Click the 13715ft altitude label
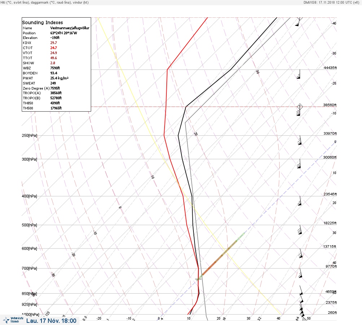Screen dimensions: 362x325 (x=330, y=247)
